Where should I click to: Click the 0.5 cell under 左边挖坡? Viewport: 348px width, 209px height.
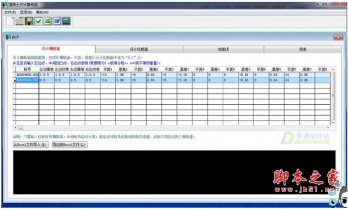coord(62,80)
